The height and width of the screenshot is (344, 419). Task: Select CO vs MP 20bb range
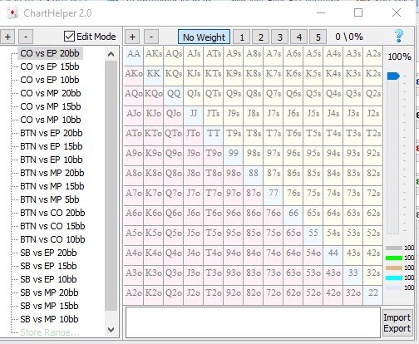pos(51,93)
